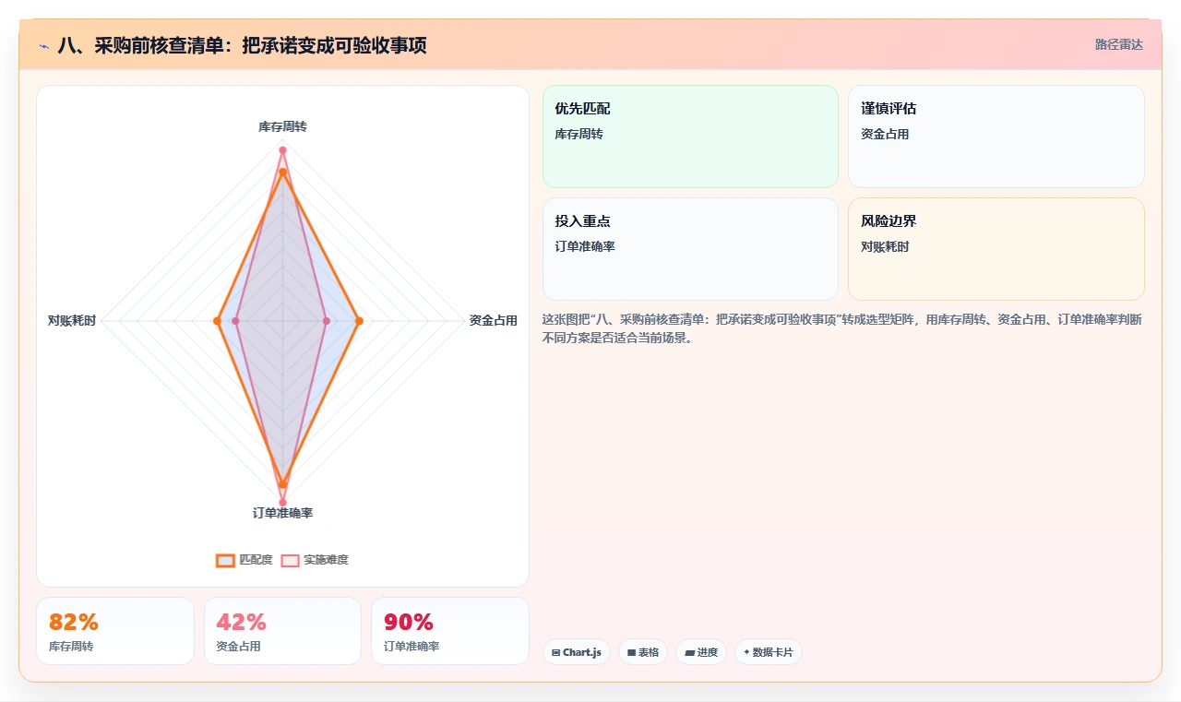Click the 订单准确率 radar axis label
Viewport: 1181px width, 702px height.
tap(282, 513)
